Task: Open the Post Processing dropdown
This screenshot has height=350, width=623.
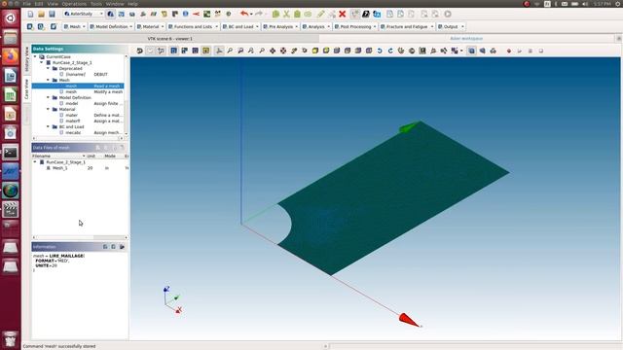Action: (355, 26)
